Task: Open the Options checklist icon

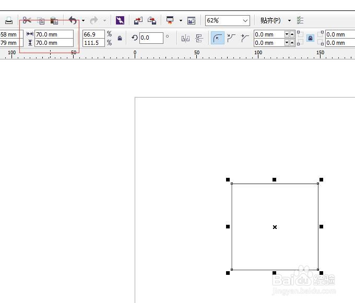Action: [x=300, y=20]
